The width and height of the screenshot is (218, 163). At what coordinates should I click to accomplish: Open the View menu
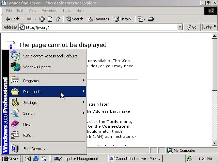click(32, 11)
